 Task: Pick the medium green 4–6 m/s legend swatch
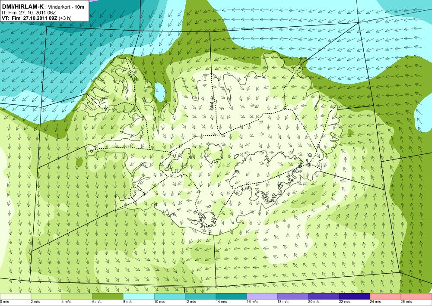pyautogui.click(x=77, y=297)
